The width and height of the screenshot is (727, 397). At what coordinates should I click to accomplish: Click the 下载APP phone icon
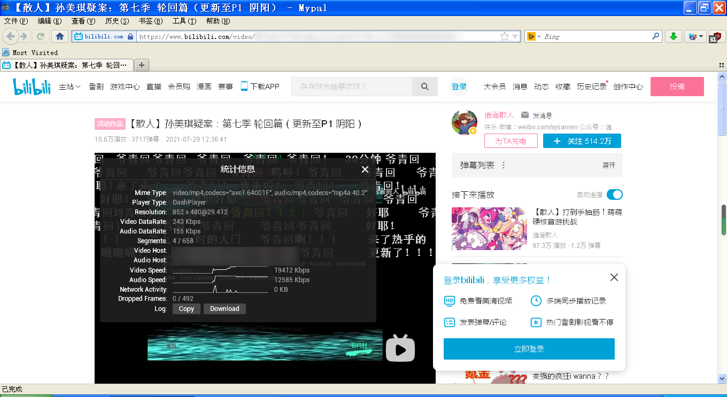pos(244,86)
